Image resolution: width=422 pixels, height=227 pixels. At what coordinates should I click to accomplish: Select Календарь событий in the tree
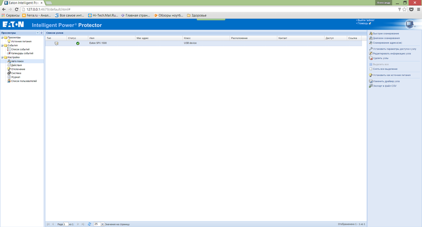[x=22, y=53]
